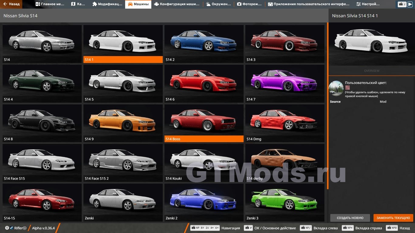Open Приложения пользовательского интерфейса tab

[309, 4]
